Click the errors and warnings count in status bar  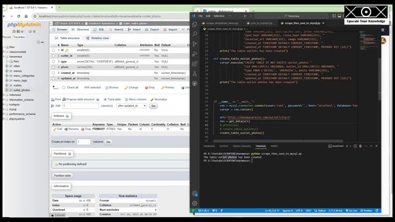204,210
